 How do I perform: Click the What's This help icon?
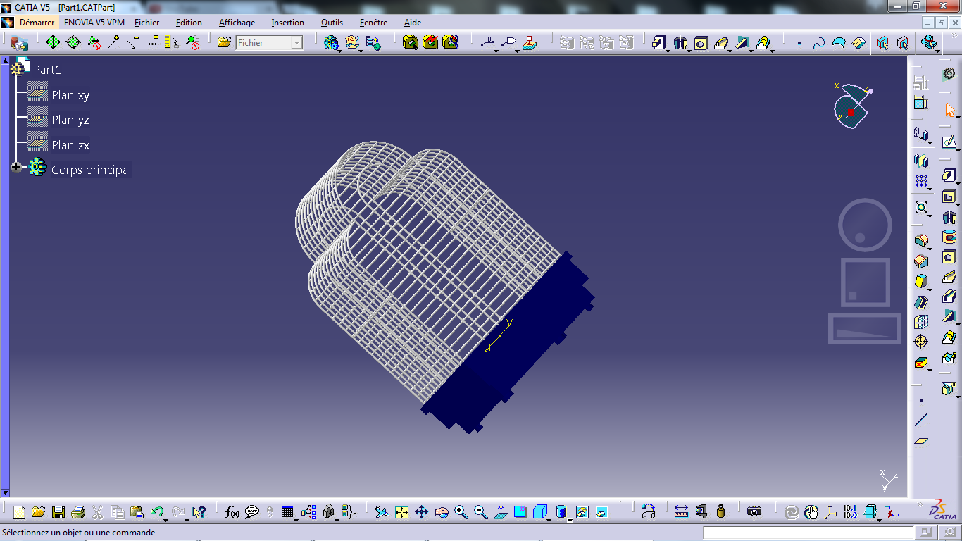pos(199,512)
